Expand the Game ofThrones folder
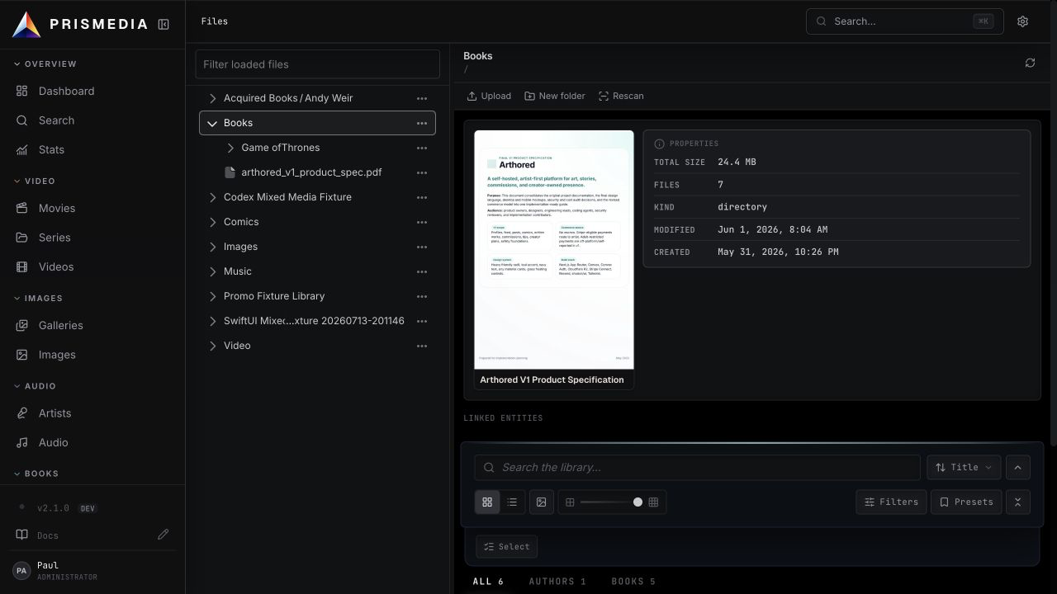 pos(230,148)
